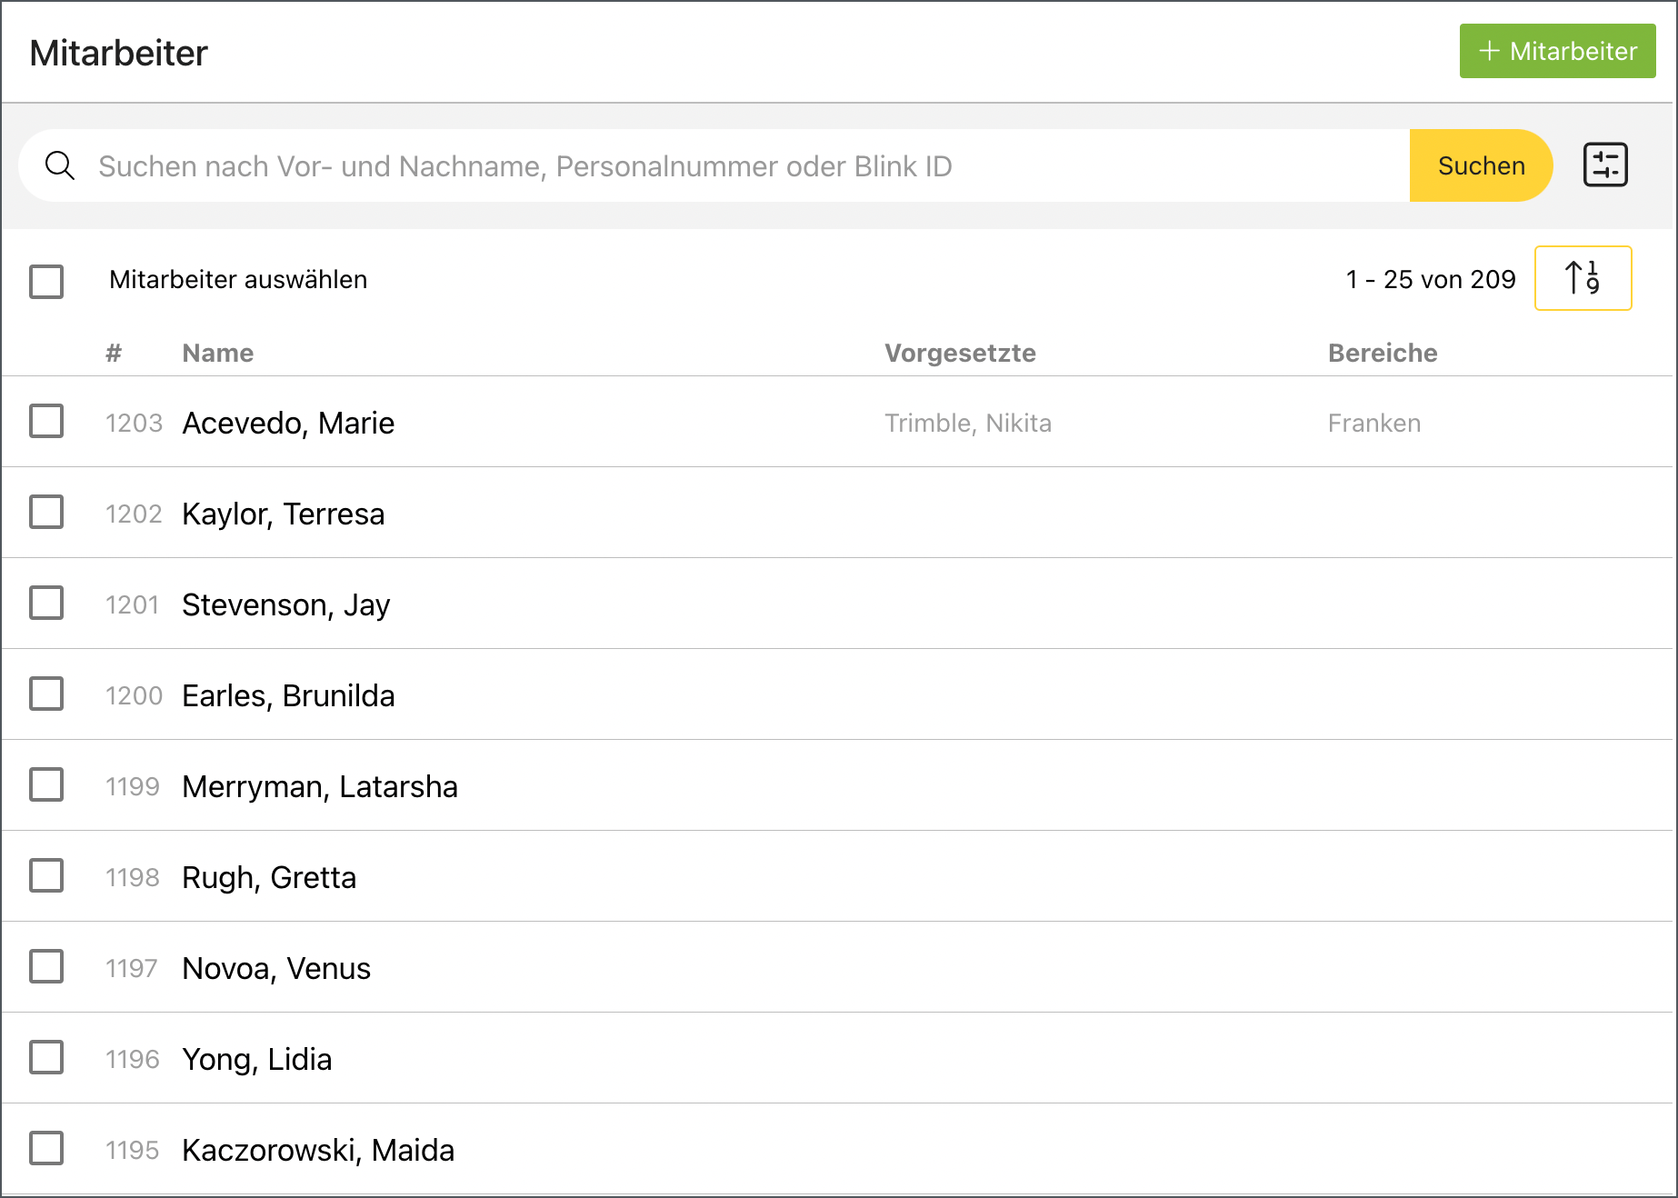Open the filter settings icon

(1605, 165)
